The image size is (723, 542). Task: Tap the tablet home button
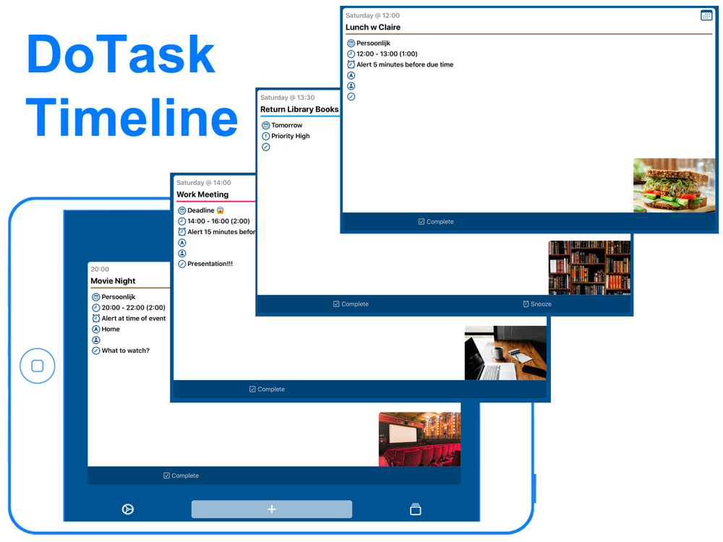pos(38,366)
